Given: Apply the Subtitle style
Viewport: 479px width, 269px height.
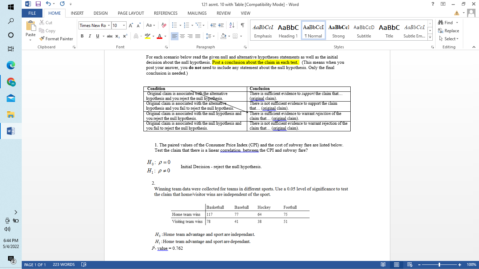Looking at the screenshot, I should coord(364,31).
